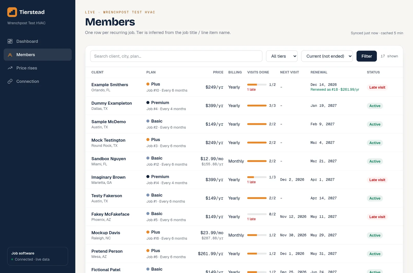
Task: Click the CLIENT column header
Action: click(x=98, y=72)
